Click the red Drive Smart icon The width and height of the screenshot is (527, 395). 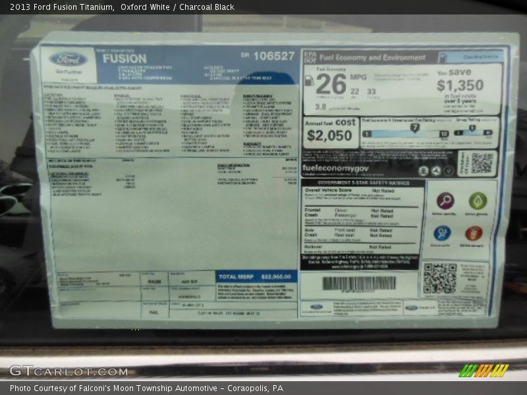click(x=474, y=233)
